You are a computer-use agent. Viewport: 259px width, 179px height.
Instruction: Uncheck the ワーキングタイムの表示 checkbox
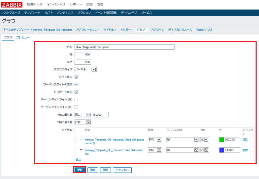point(76,84)
